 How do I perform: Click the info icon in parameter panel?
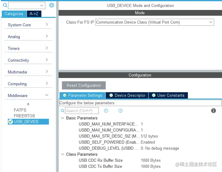tap(213, 111)
